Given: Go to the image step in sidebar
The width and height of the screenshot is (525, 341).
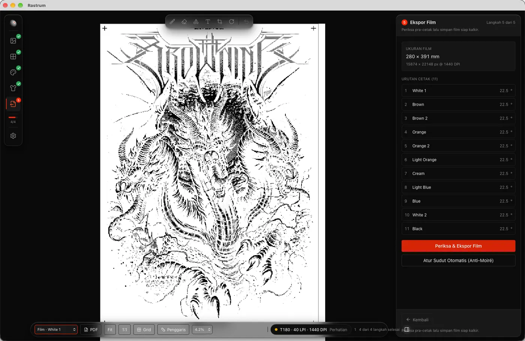Looking at the screenshot, I should click(13, 40).
